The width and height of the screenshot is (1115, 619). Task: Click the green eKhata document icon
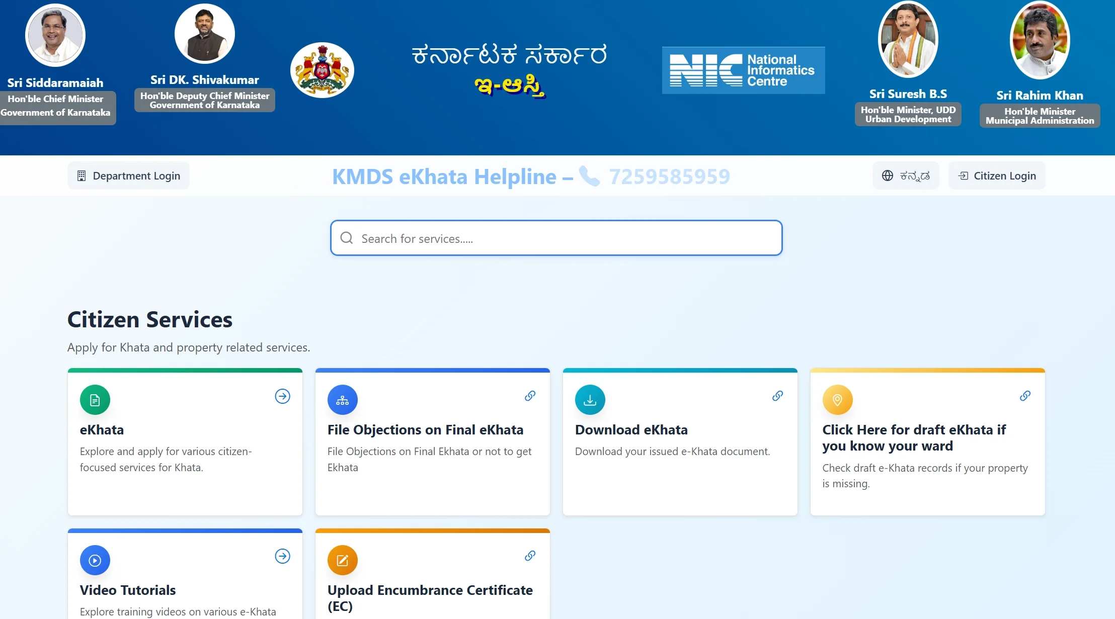click(x=95, y=400)
